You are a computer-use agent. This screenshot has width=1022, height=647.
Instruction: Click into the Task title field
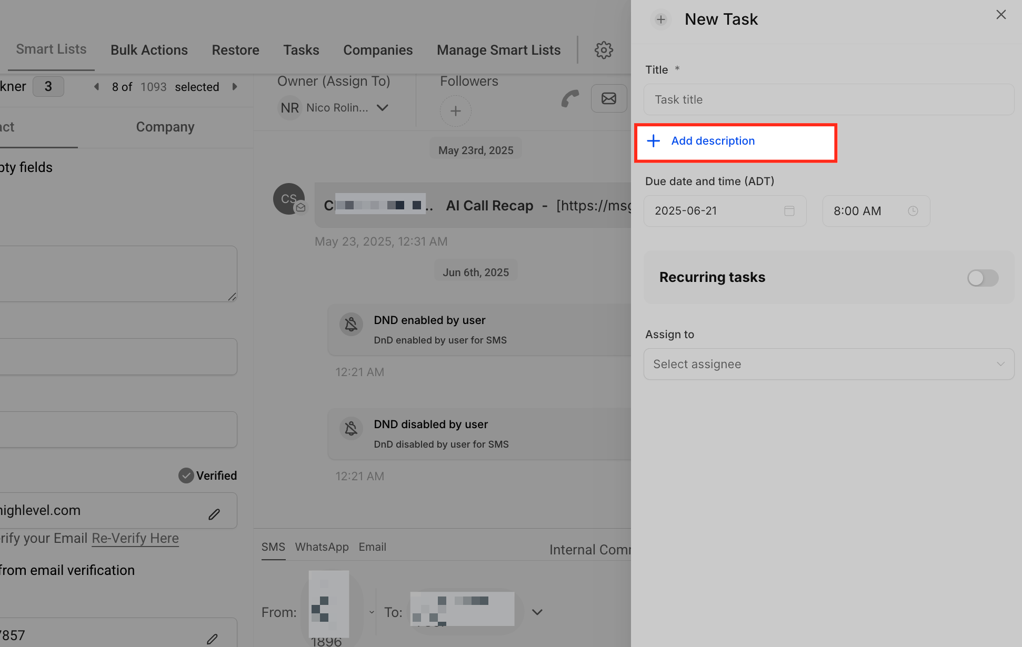point(828,99)
